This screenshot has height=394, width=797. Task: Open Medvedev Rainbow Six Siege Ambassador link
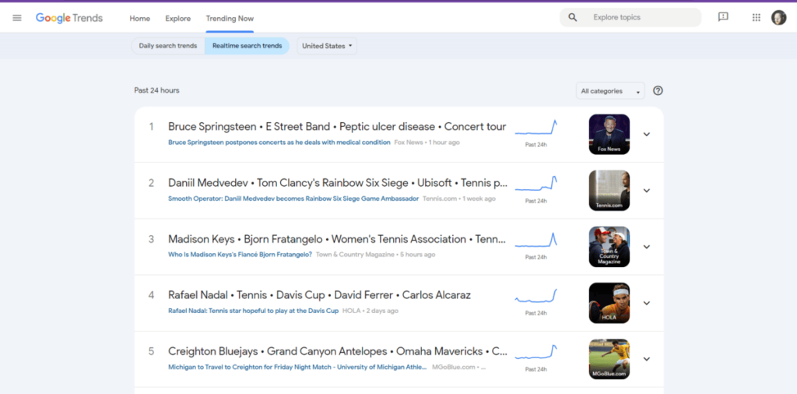tap(293, 199)
